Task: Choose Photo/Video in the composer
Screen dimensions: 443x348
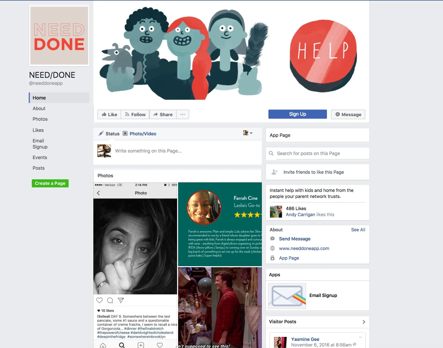Action: point(139,134)
